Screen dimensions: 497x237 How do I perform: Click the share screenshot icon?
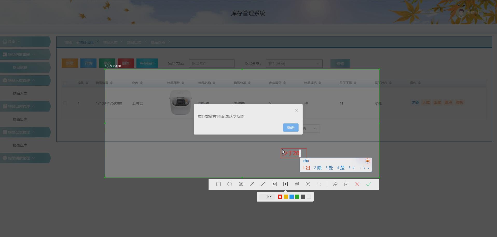click(x=335, y=184)
